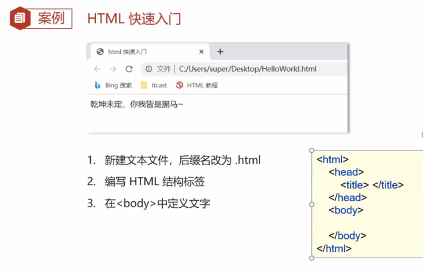This screenshot has height=273, width=423.
Task: Click the site info icon in address bar
Action: click(149, 69)
